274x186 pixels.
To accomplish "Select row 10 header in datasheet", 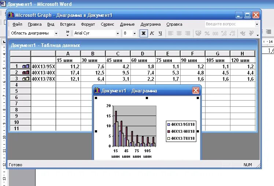I will point(21,122).
